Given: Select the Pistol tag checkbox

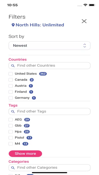Looking at the screenshot, I should (x=11, y=138).
